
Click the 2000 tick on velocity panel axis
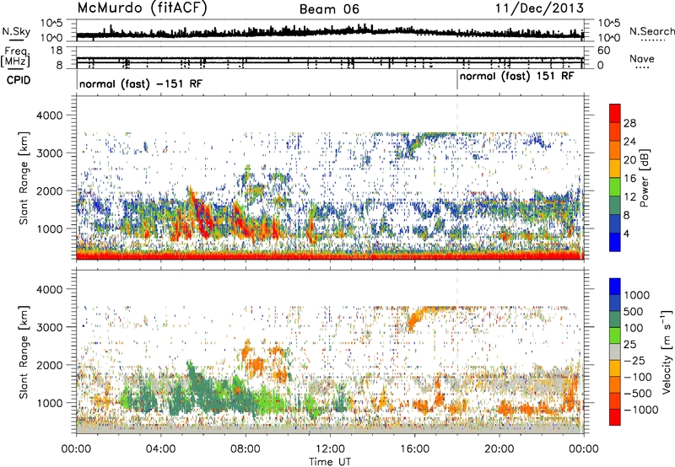[x=49, y=365]
